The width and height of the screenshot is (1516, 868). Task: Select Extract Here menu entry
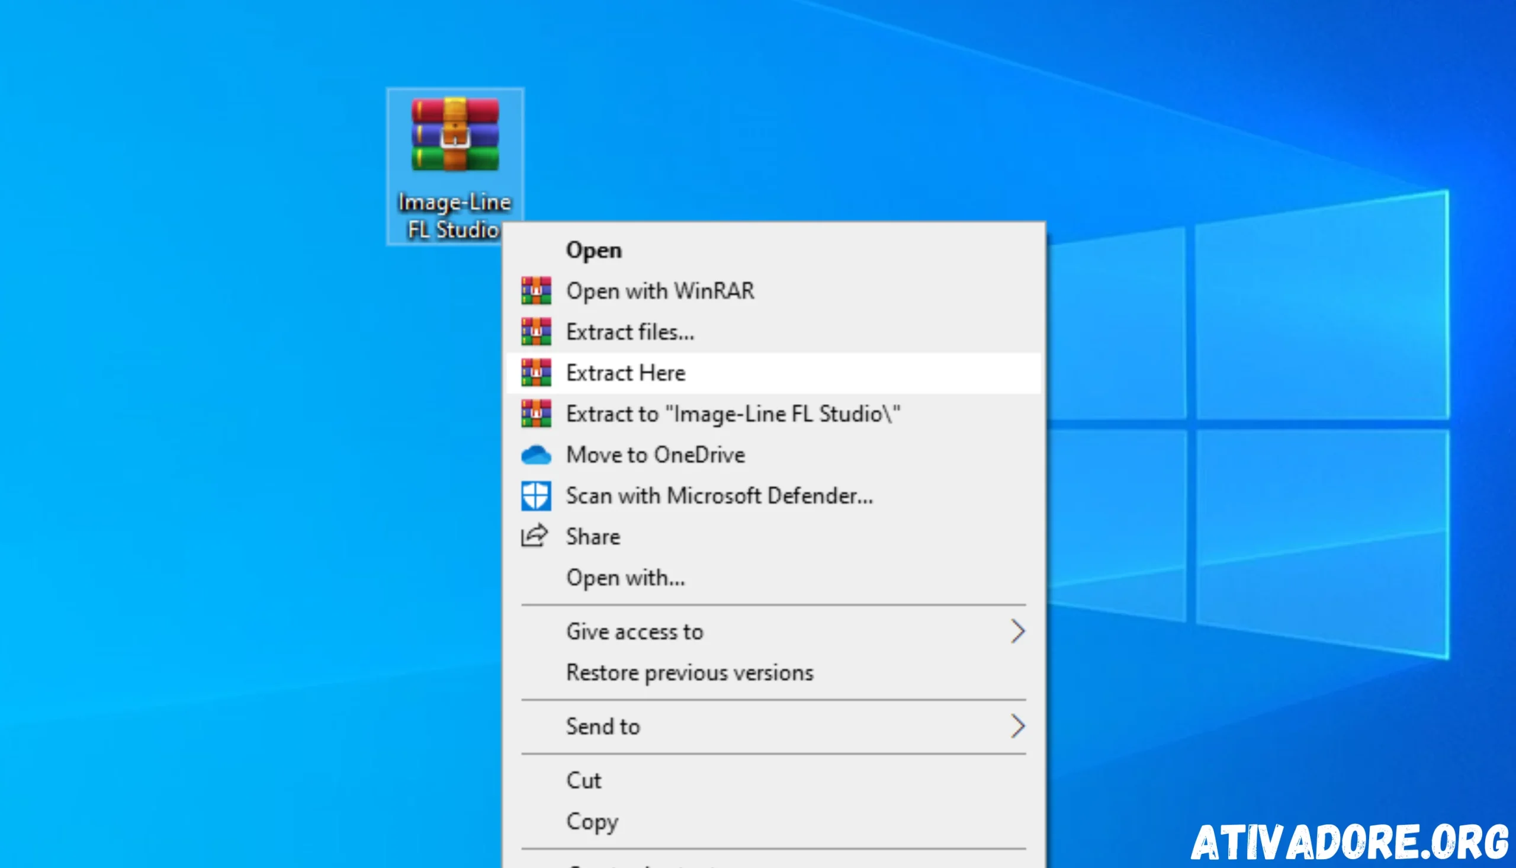coord(774,373)
